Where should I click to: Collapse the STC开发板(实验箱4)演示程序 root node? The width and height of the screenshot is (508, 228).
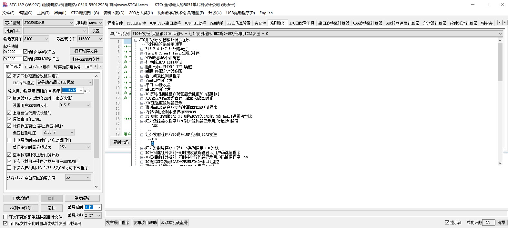click(x=136, y=40)
